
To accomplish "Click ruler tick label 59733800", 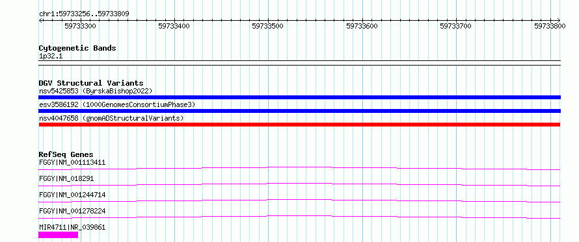I will point(550,26).
